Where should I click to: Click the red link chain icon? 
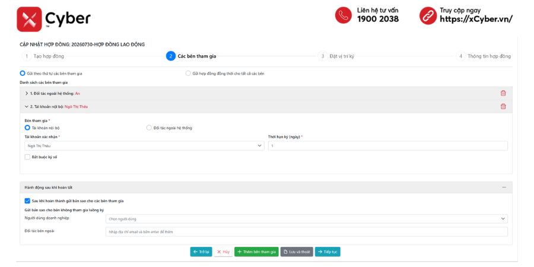[x=428, y=15]
